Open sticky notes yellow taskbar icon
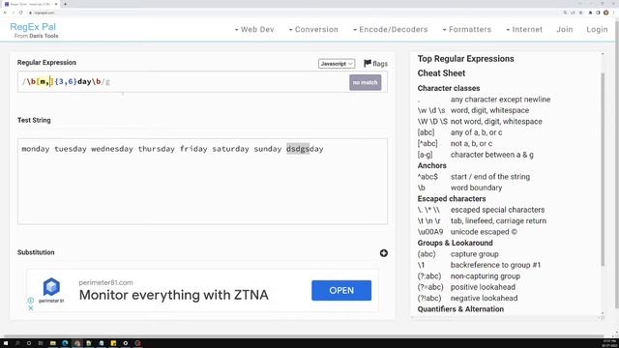The image size is (619, 348). point(113,343)
